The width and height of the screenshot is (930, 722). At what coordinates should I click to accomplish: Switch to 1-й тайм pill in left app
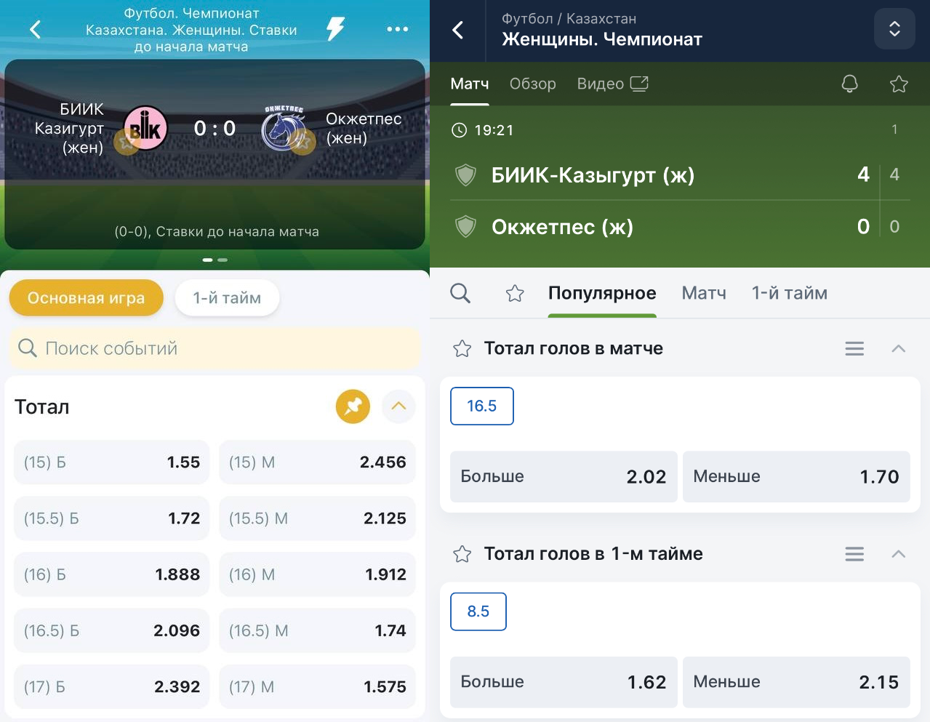227,298
